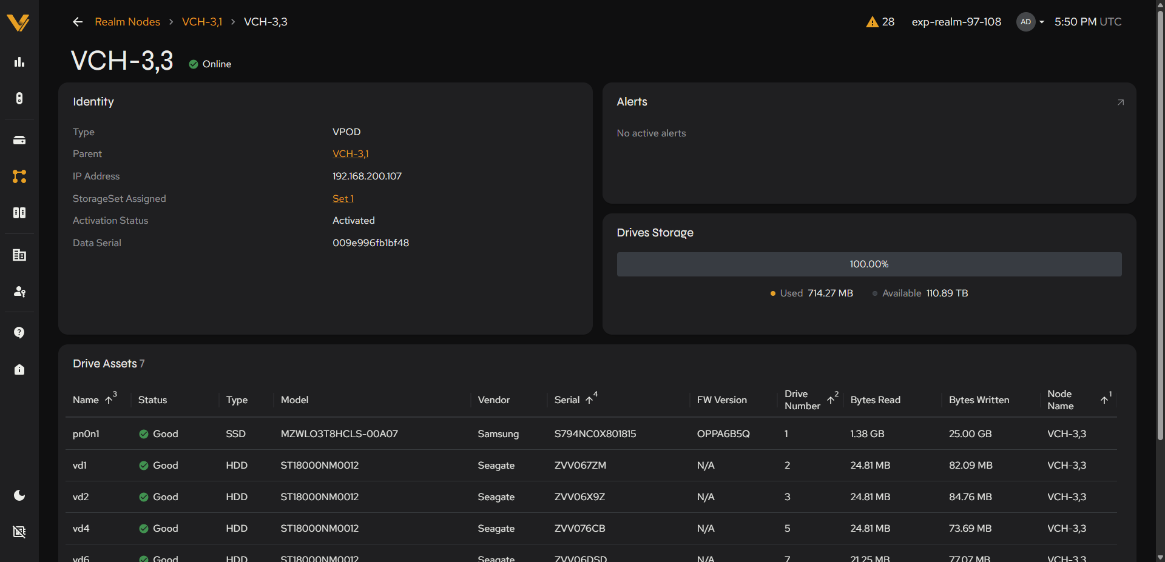
Task: Click serial ZVV067ZM
Action: pos(580,466)
